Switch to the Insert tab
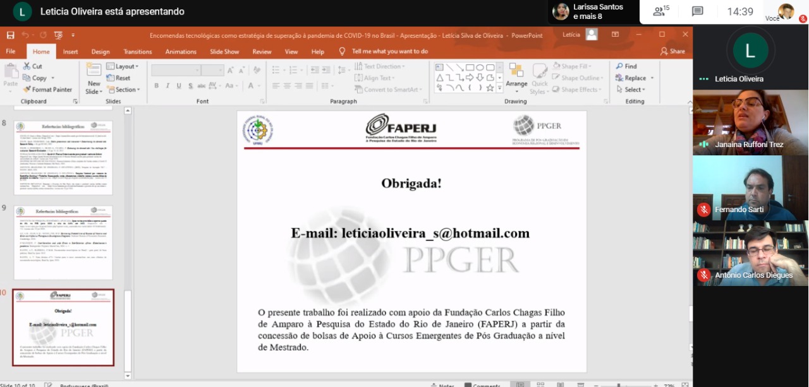 pyautogui.click(x=70, y=52)
